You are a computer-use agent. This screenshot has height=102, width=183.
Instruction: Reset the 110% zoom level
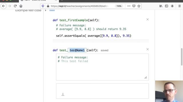pyautogui.click(x=119, y=6)
